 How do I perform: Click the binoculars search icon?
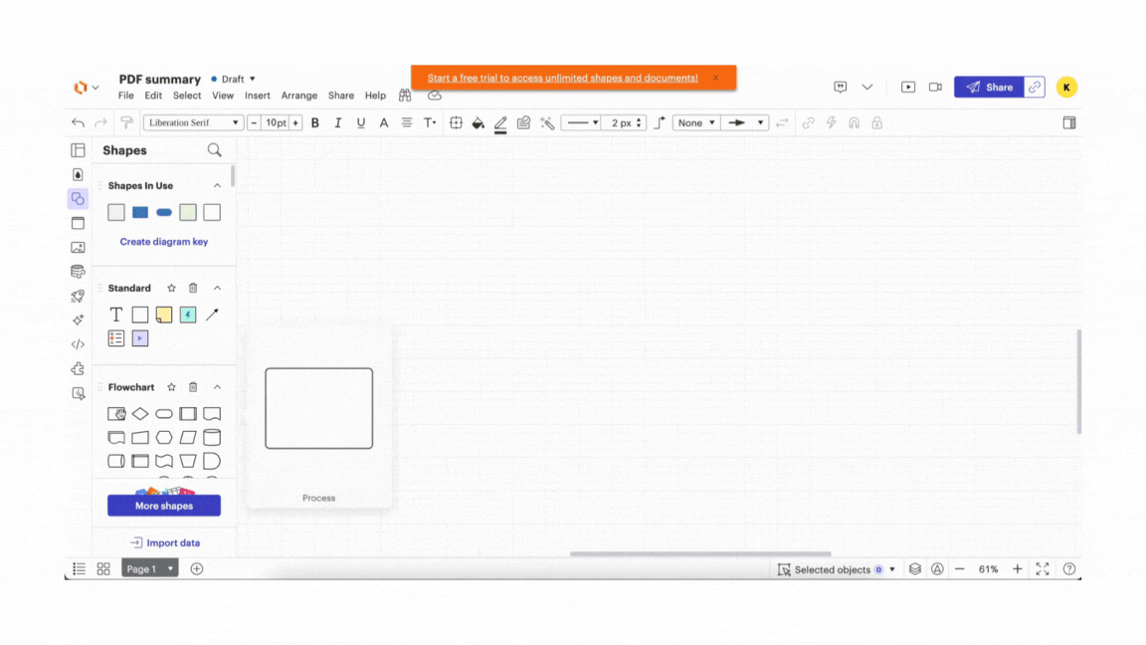(x=405, y=96)
